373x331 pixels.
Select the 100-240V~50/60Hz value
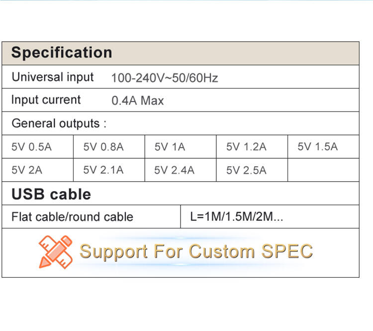(x=165, y=78)
